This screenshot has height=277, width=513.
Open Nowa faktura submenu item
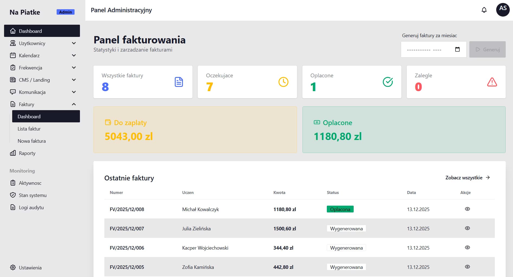[x=46, y=141]
